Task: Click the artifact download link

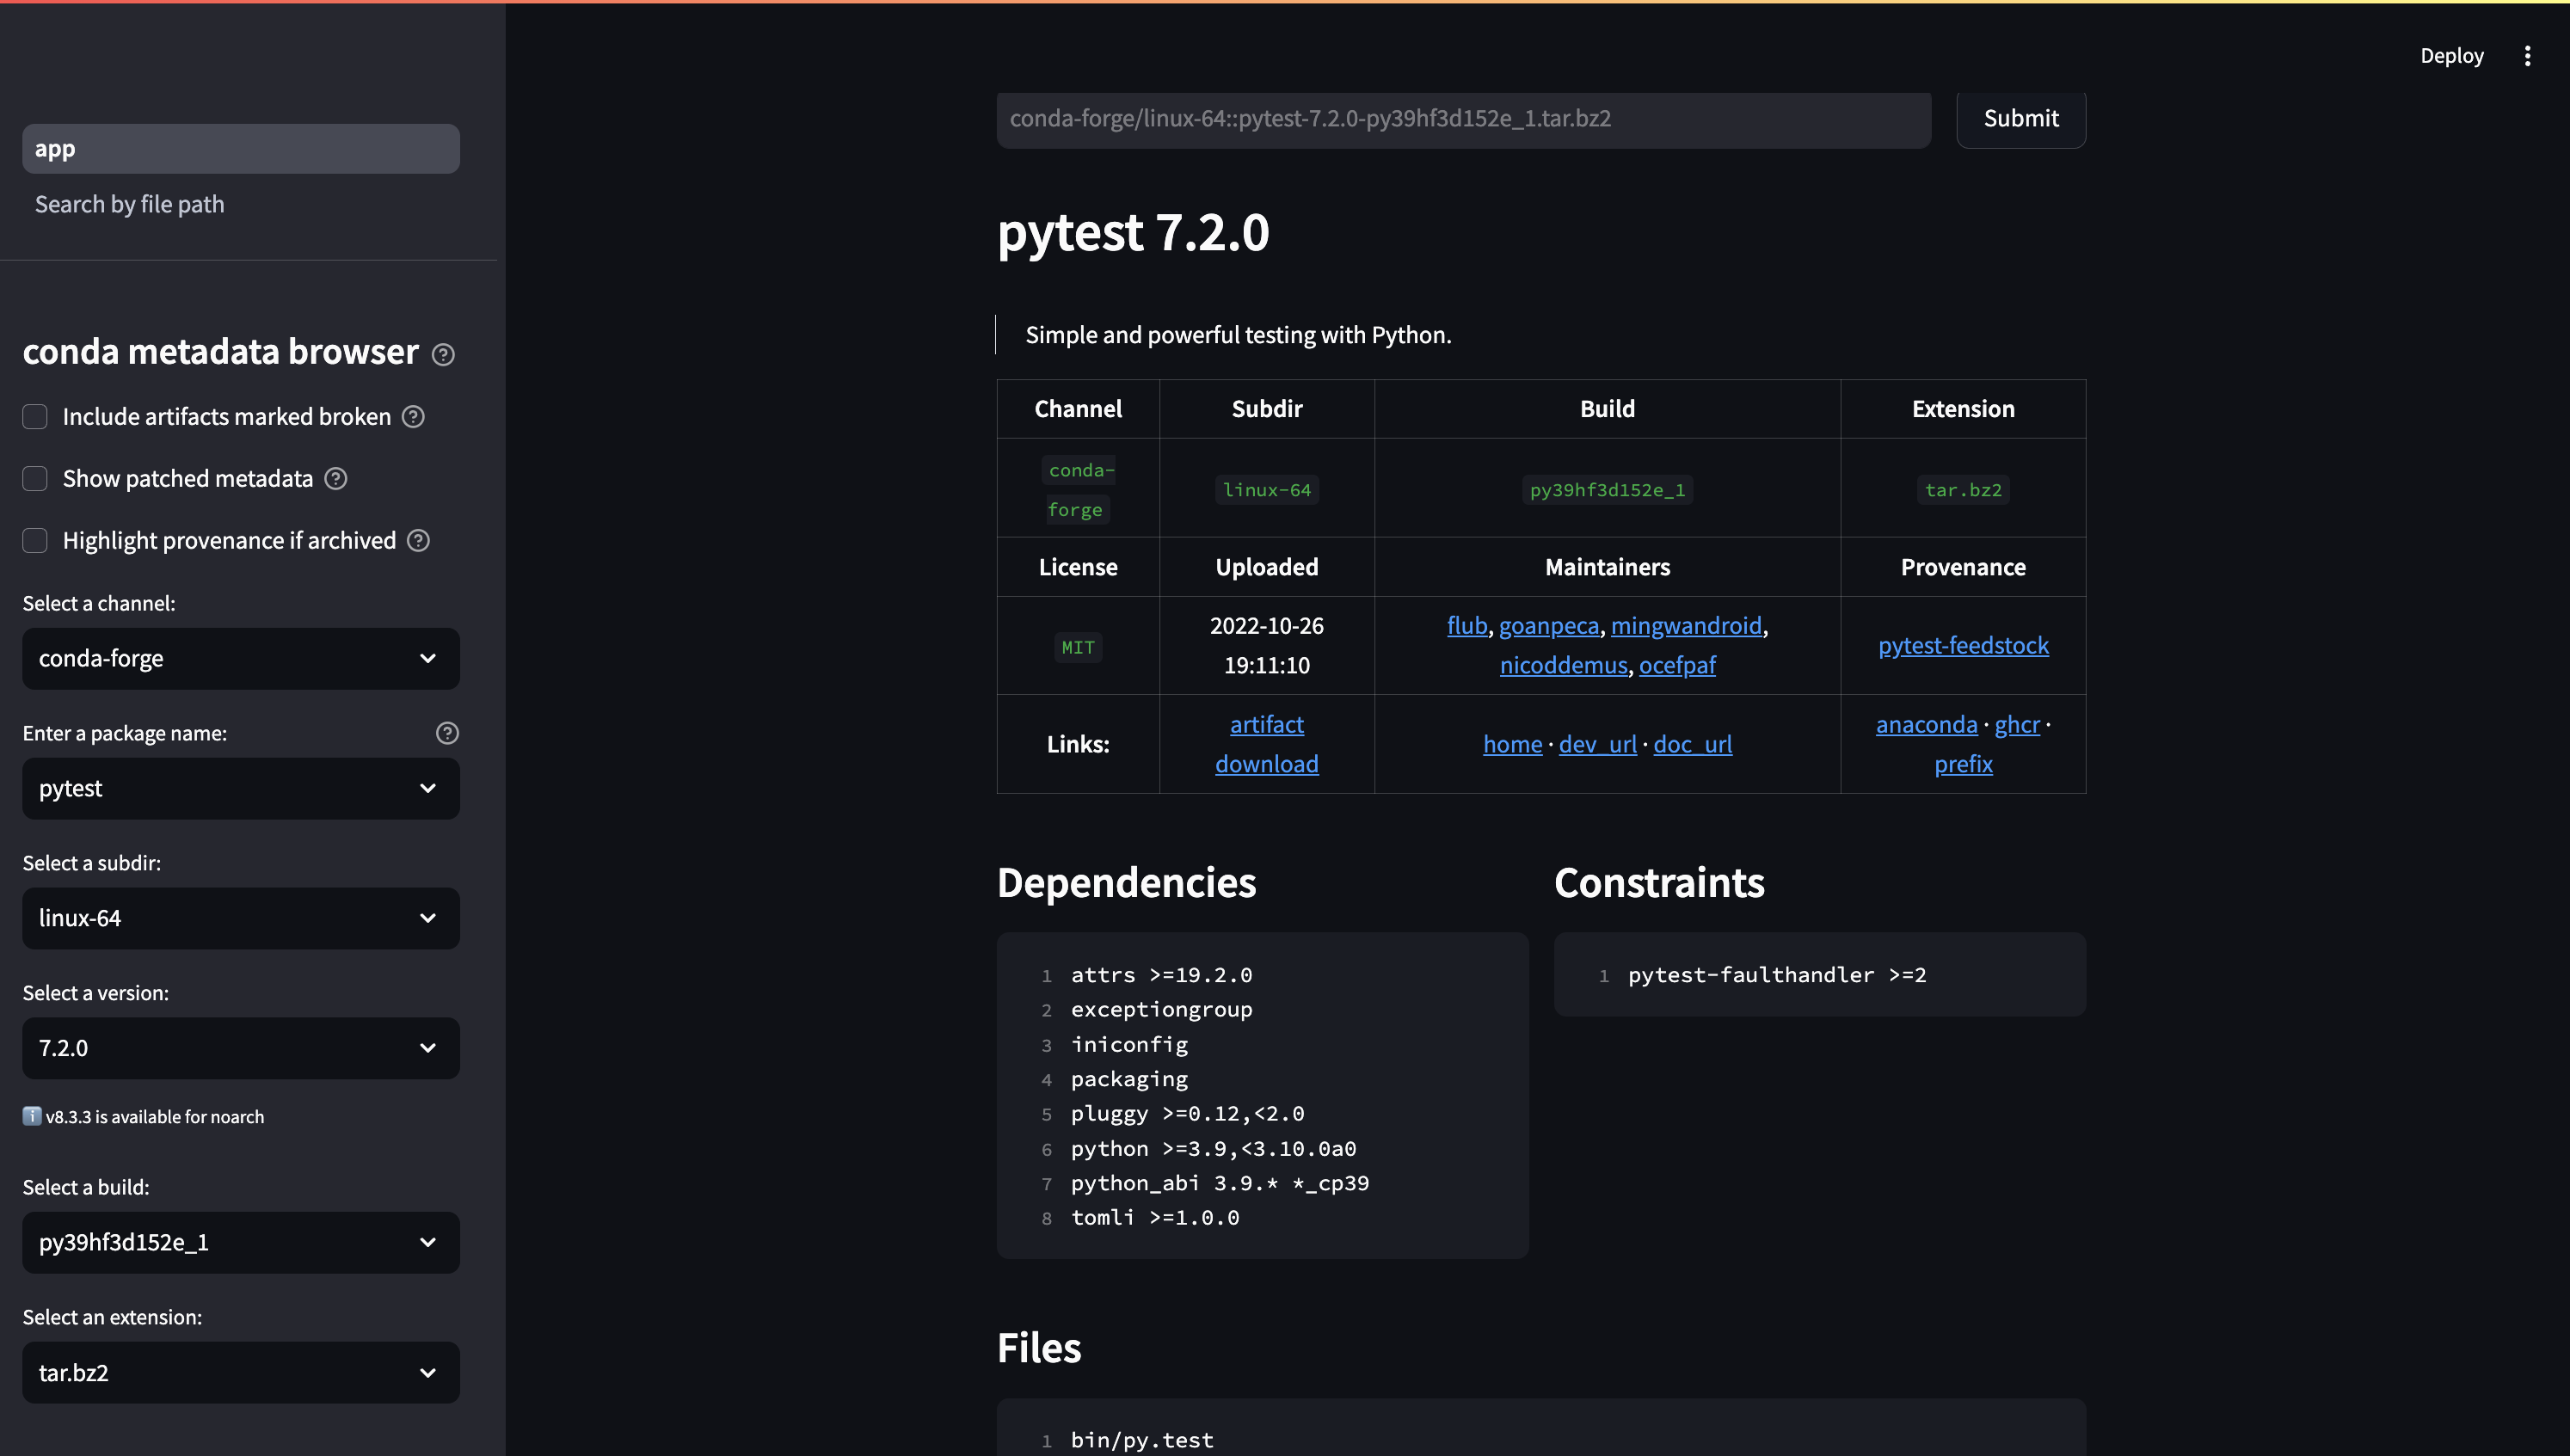Action: pos(1266,744)
